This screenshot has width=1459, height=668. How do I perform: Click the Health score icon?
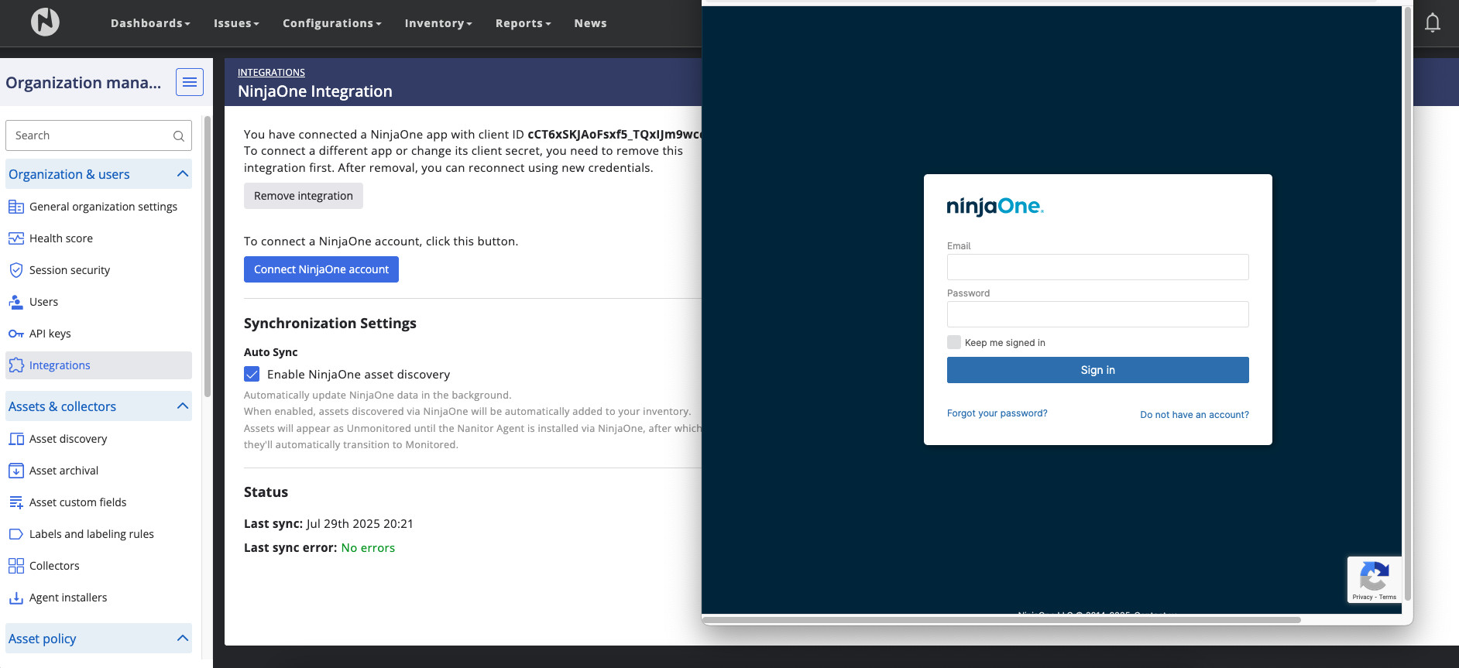pyautogui.click(x=15, y=238)
